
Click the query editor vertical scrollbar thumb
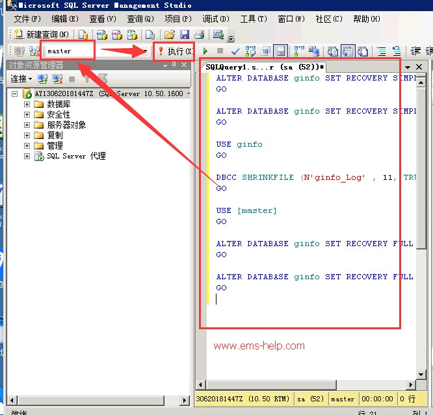(421, 168)
